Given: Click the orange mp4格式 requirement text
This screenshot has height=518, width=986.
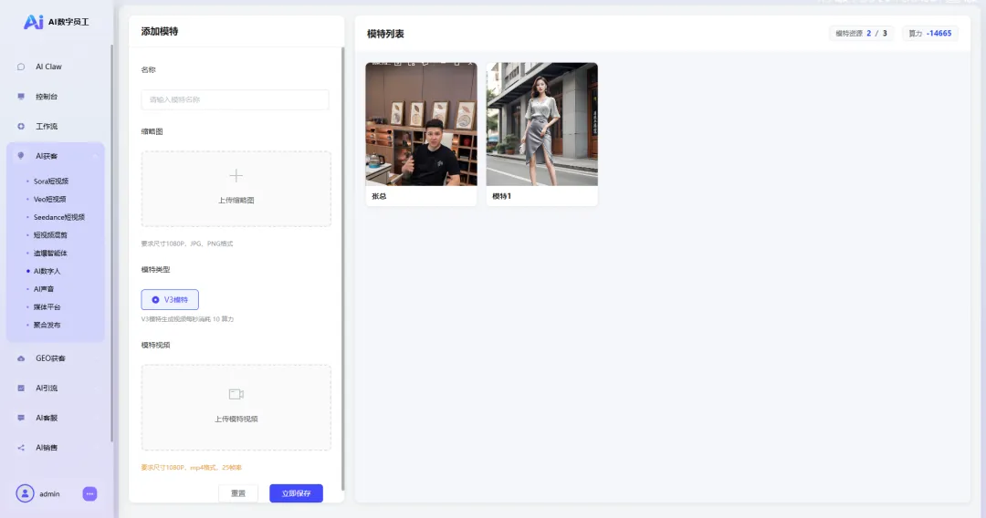Looking at the screenshot, I should click(x=192, y=468).
